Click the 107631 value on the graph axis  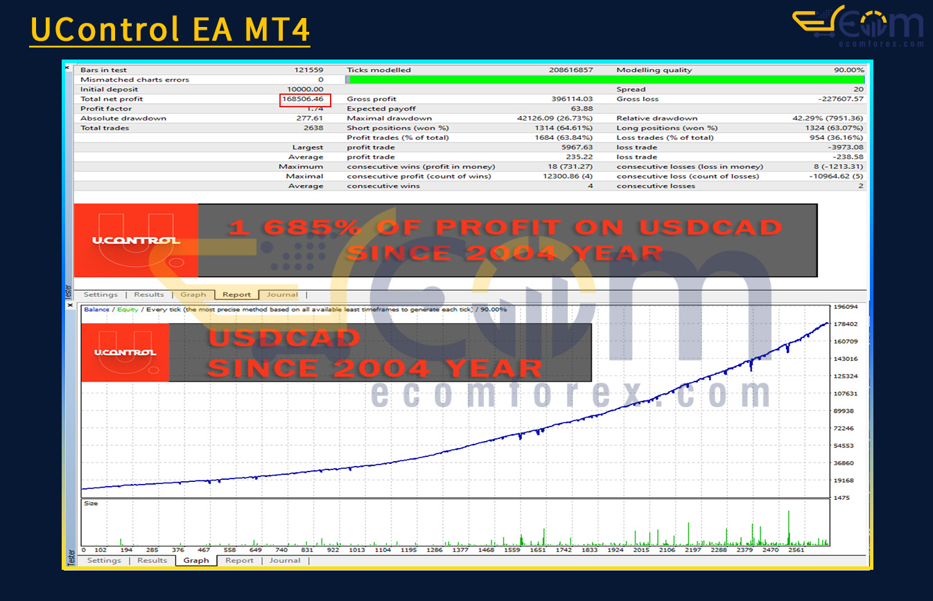tap(846, 393)
